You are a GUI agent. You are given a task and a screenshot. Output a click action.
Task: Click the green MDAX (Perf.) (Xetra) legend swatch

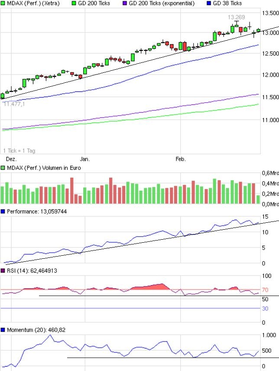[3, 3]
